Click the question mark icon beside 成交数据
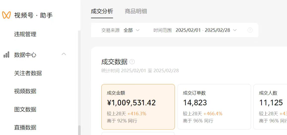Screen dimensions: 287x135 132,62
